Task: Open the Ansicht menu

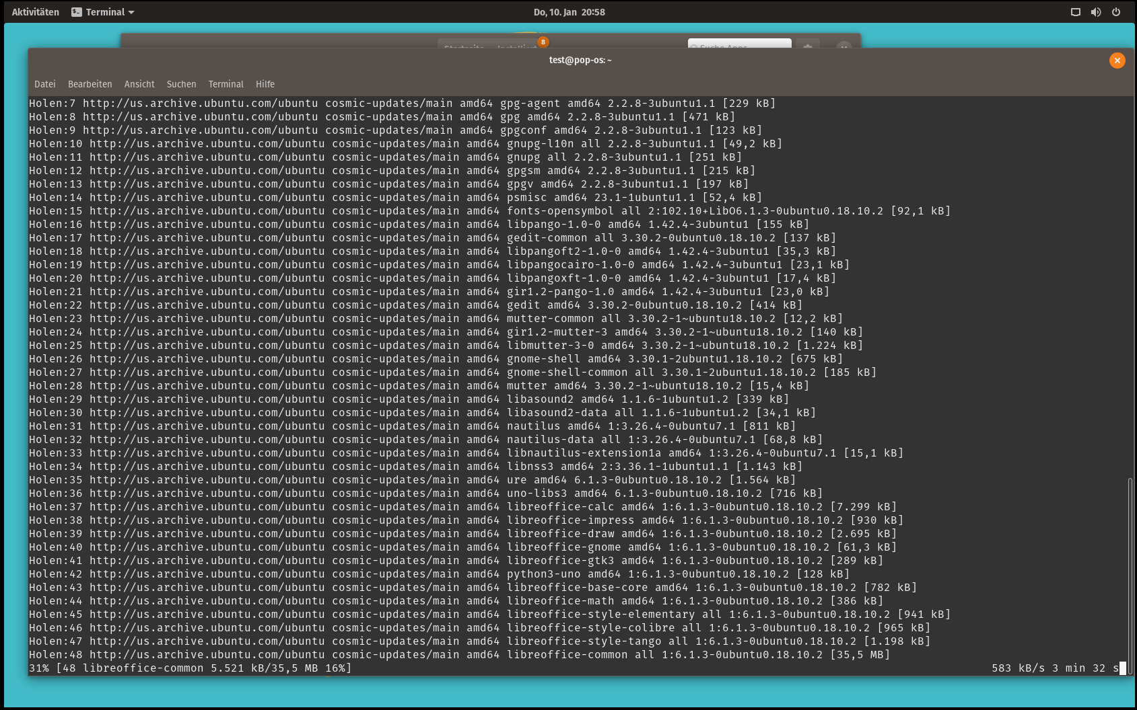Action: [139, 84]
